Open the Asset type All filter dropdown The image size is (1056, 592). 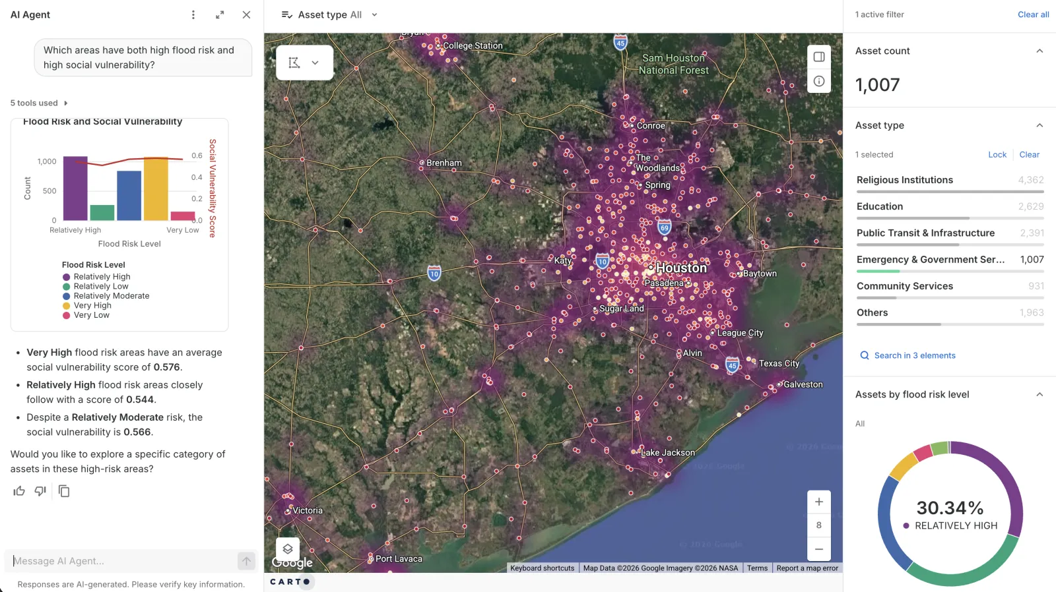click(x=330, y=15)
